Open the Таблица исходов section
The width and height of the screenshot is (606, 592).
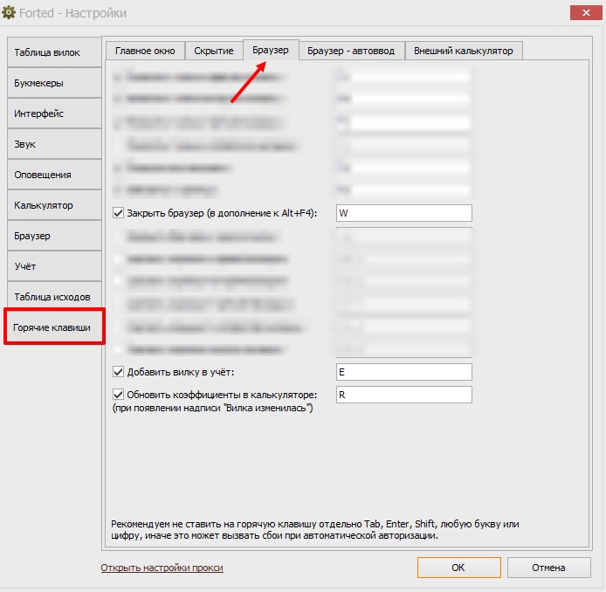[54, 296]
